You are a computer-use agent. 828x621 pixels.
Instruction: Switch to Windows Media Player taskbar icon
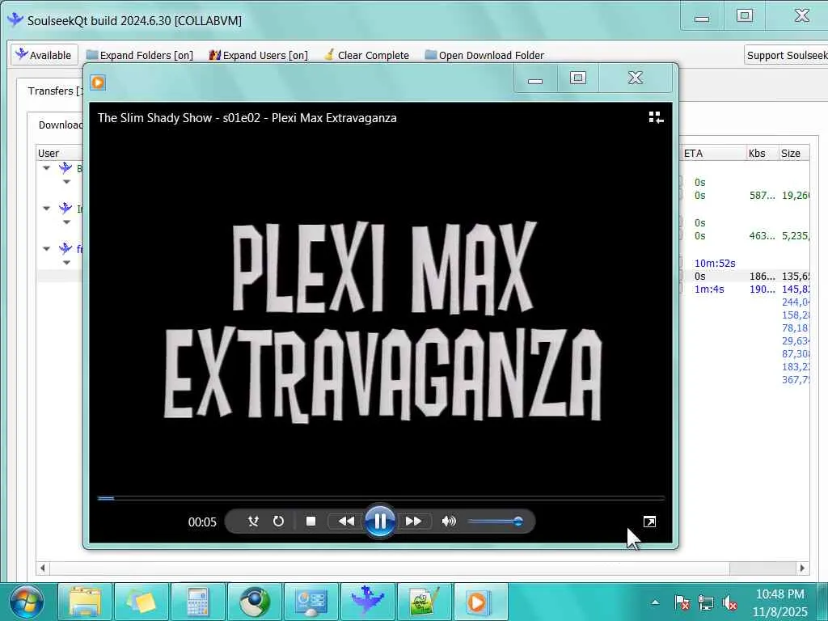tap(480, 602)
